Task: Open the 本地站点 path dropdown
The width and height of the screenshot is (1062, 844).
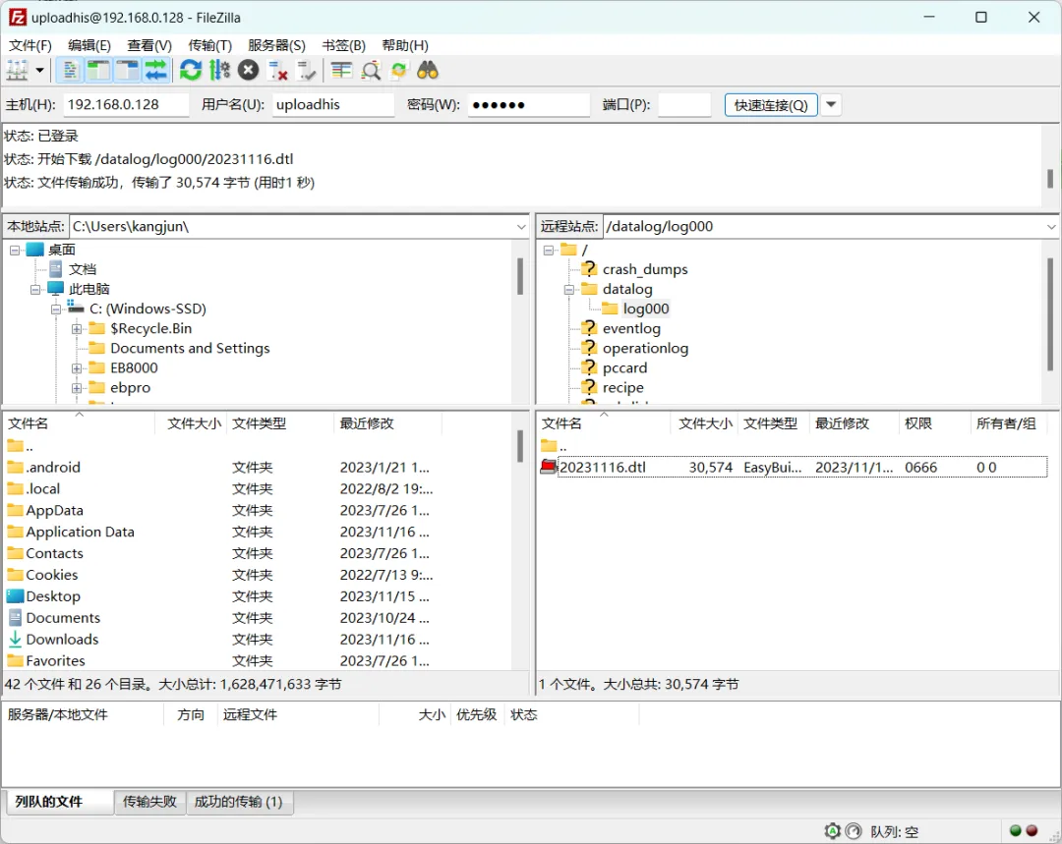Action: click(x=521, y=227)
